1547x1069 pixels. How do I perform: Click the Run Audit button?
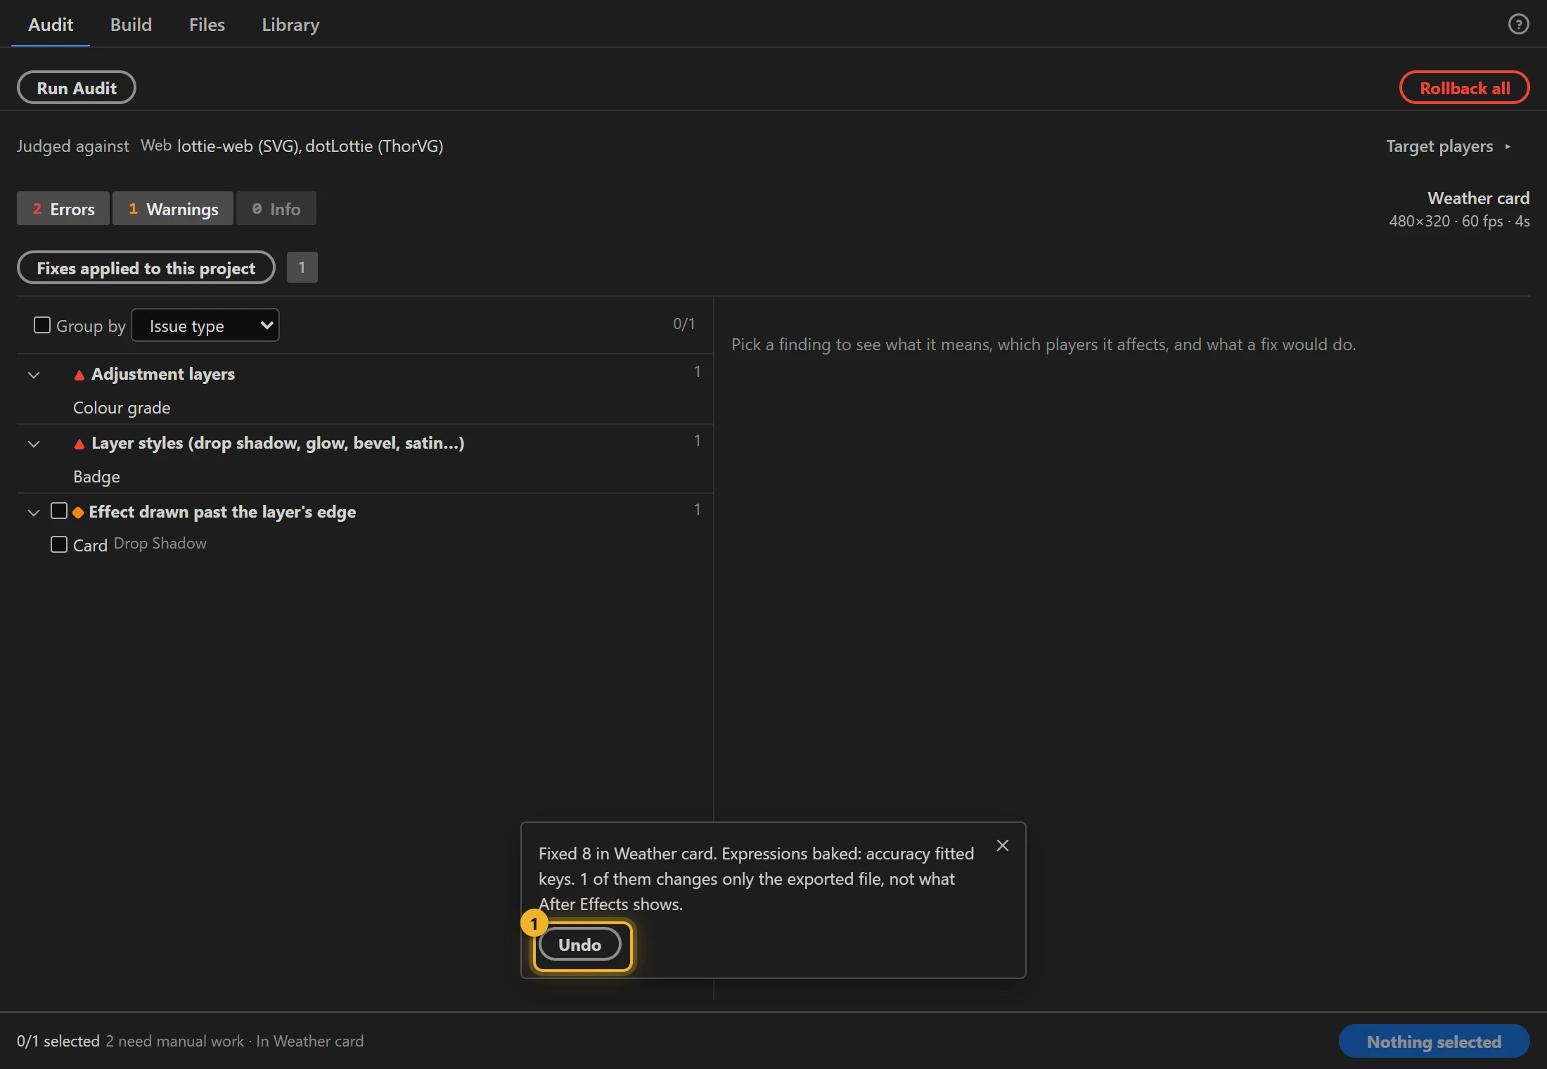pyautogui.click(x=77, y=88)
